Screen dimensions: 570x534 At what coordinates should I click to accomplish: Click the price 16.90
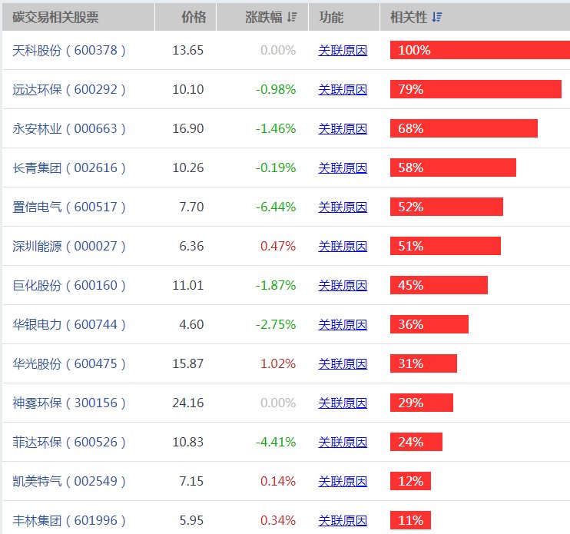point(188,128)
